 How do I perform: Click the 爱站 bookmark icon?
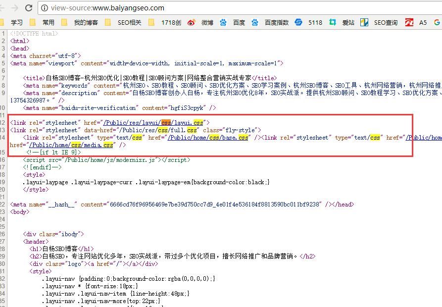pos(333,22)
